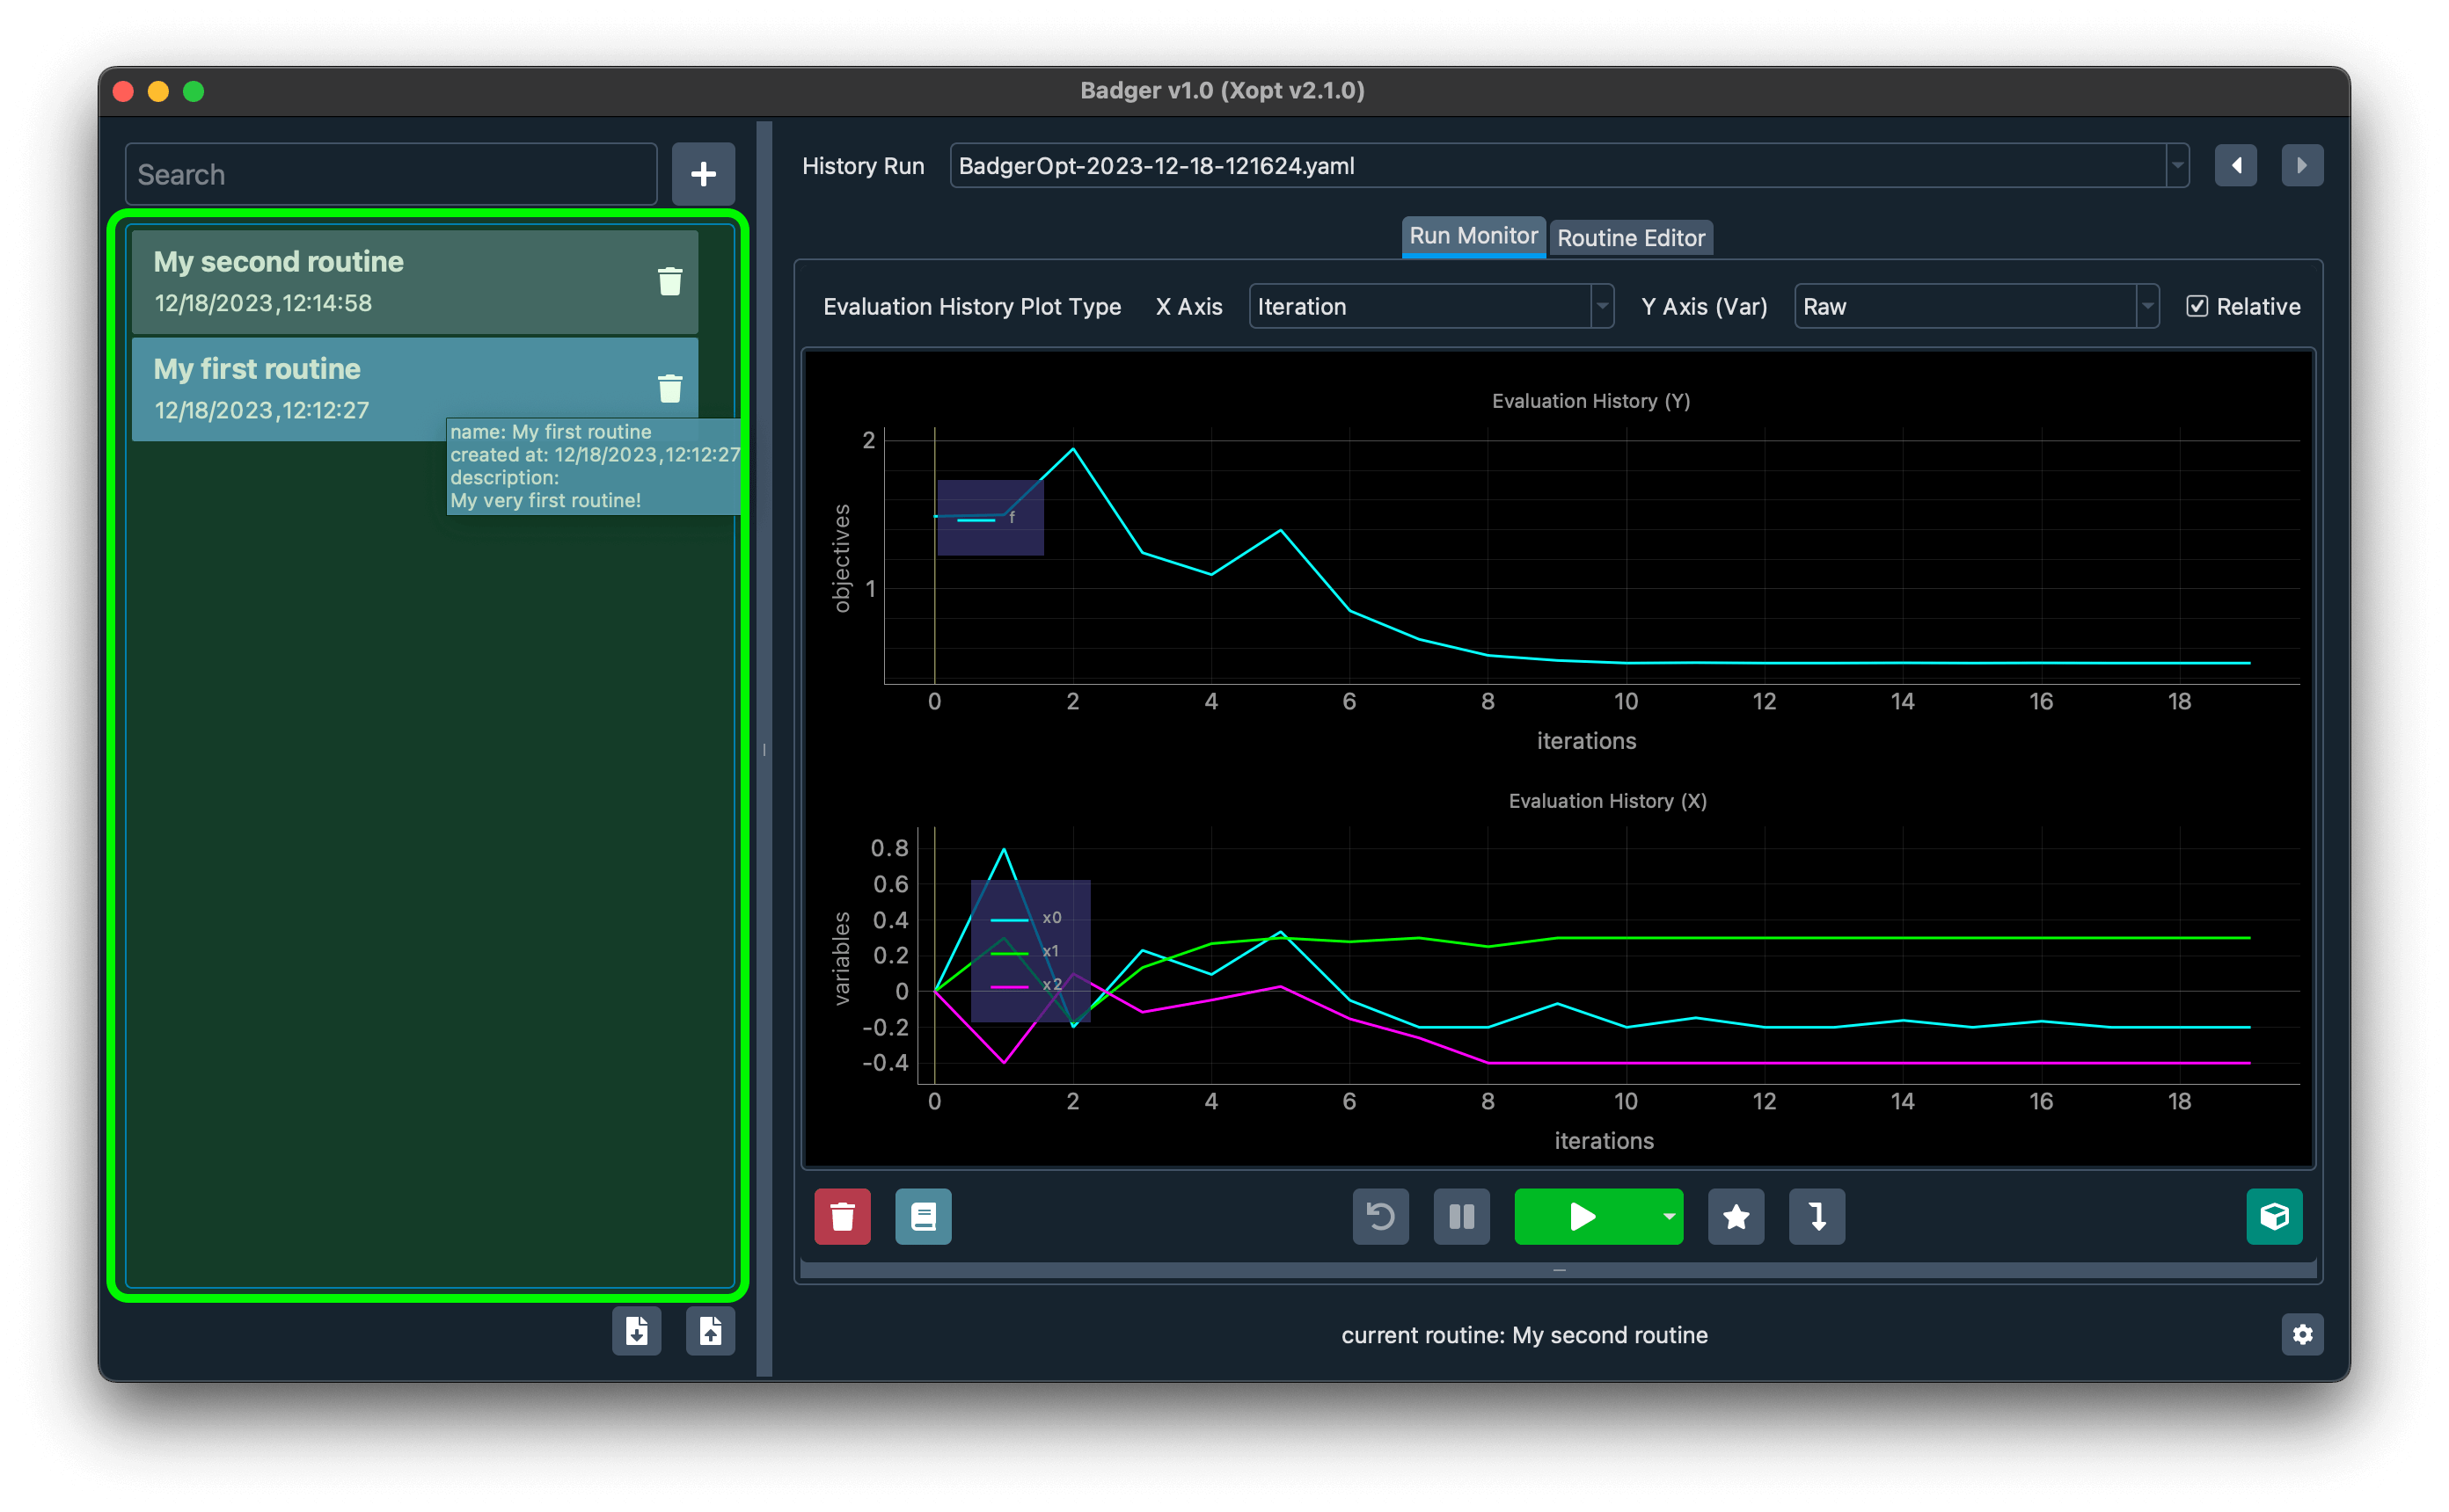This screenshot has width=2449, height=1512.
Task: Click the vertical panel splitter handle
Action: tap(764, 749)
